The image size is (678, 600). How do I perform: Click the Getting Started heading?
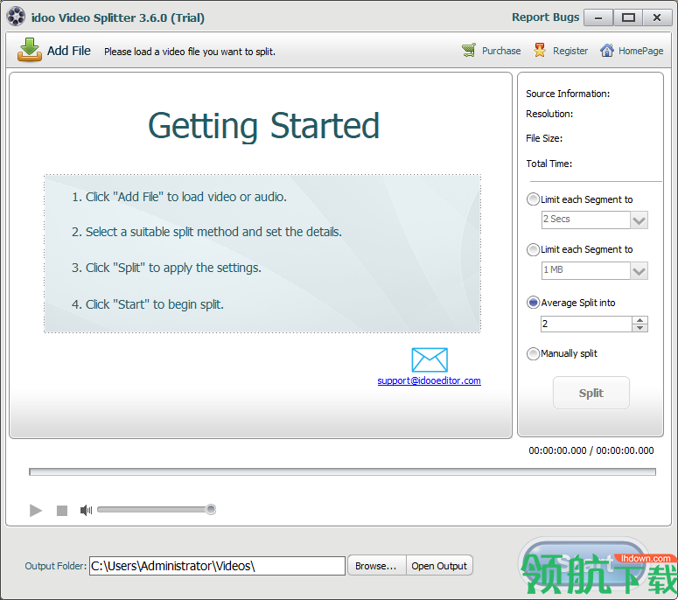[263, 126]
